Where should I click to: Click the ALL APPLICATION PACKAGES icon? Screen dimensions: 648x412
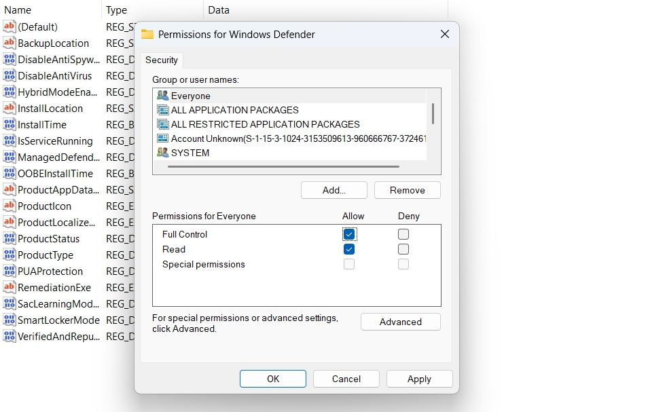pos(163,110)
